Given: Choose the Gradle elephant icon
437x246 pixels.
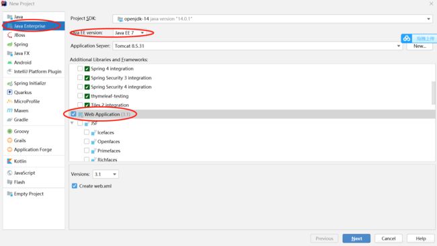Looking at the screenshot, I should [10, 120].
